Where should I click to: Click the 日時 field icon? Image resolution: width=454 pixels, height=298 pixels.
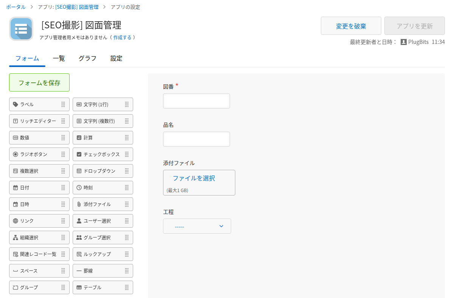[x=16, y=204]
